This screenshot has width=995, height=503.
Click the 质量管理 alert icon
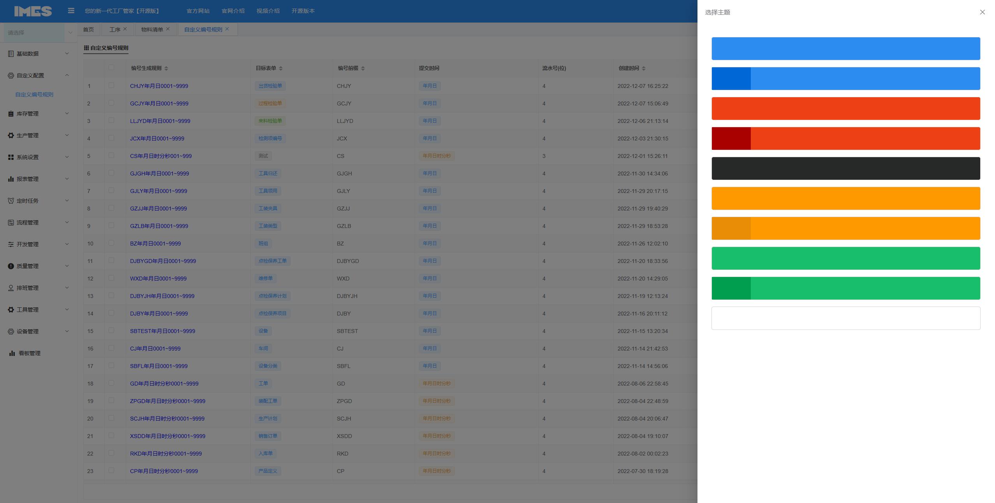11,266
